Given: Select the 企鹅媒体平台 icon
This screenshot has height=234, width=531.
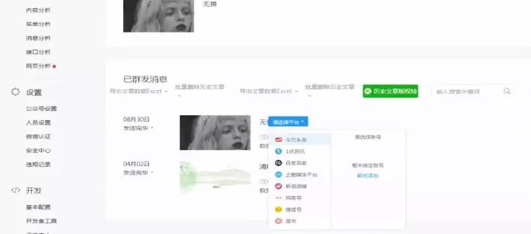Looking at the screenshot, I should point(279,175).
